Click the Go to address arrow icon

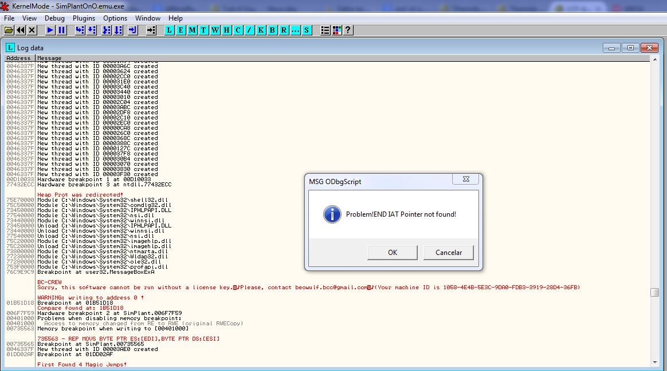click(x=151, y=30)
